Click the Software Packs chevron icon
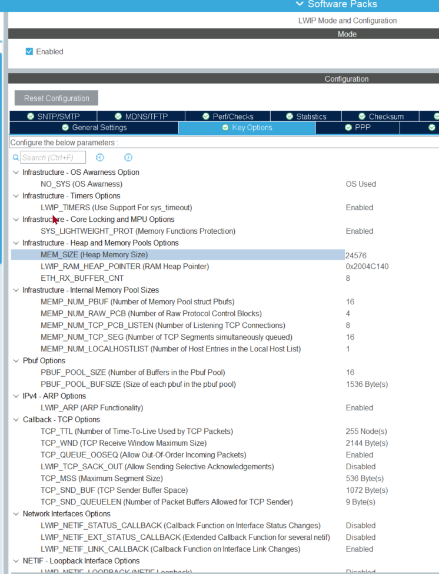The height and width of the screenshot is (574, 439). 300,4
